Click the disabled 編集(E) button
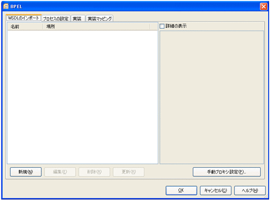This screenshot has height=201, width=271. pyautogui.click(x=60, y=172)
